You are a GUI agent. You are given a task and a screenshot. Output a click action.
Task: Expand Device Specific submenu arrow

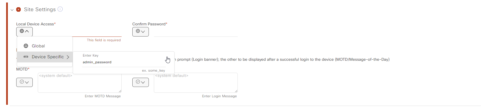click(x=68, y=57)
